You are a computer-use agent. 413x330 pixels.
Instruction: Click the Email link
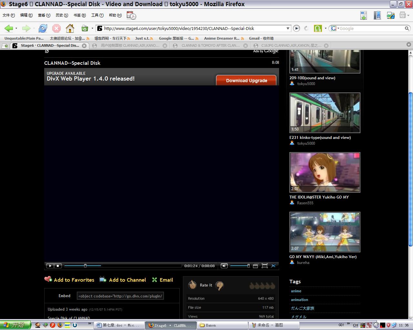[166, 280]
